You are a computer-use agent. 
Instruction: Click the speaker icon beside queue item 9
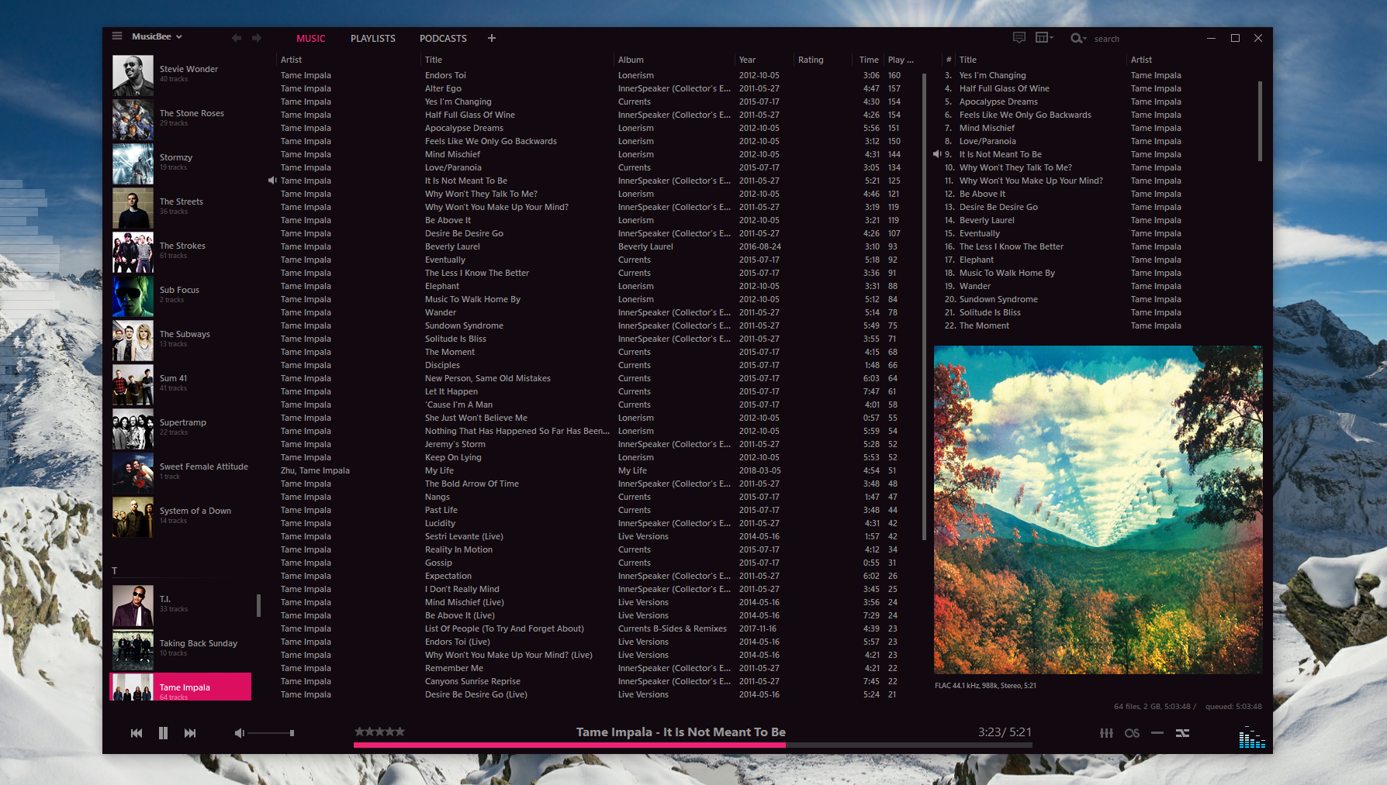click(x=937, y=154)
